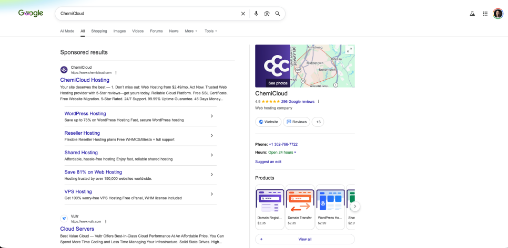Image resolution: width=508 pixels, height=248 pixels.
Task: Click the ChemiCloud panel title
Action: point(271,94)
